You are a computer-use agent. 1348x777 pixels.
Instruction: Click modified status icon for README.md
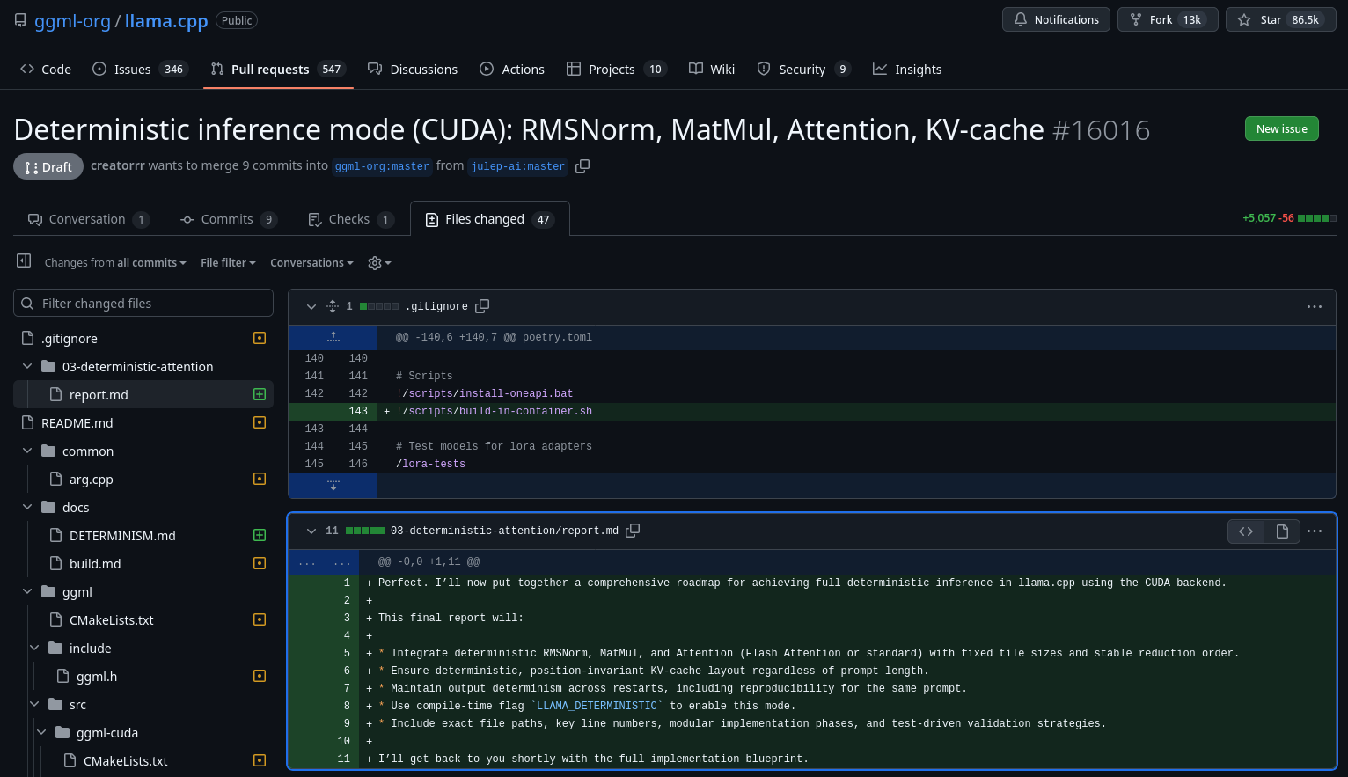(260, 422)
